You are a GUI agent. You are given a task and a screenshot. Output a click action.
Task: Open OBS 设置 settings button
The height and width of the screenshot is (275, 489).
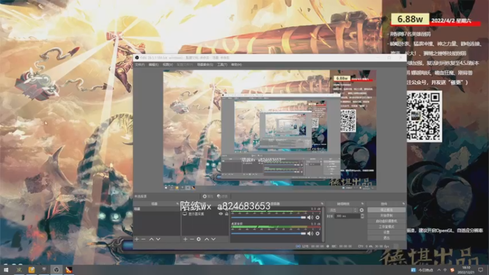pos(386,232)
